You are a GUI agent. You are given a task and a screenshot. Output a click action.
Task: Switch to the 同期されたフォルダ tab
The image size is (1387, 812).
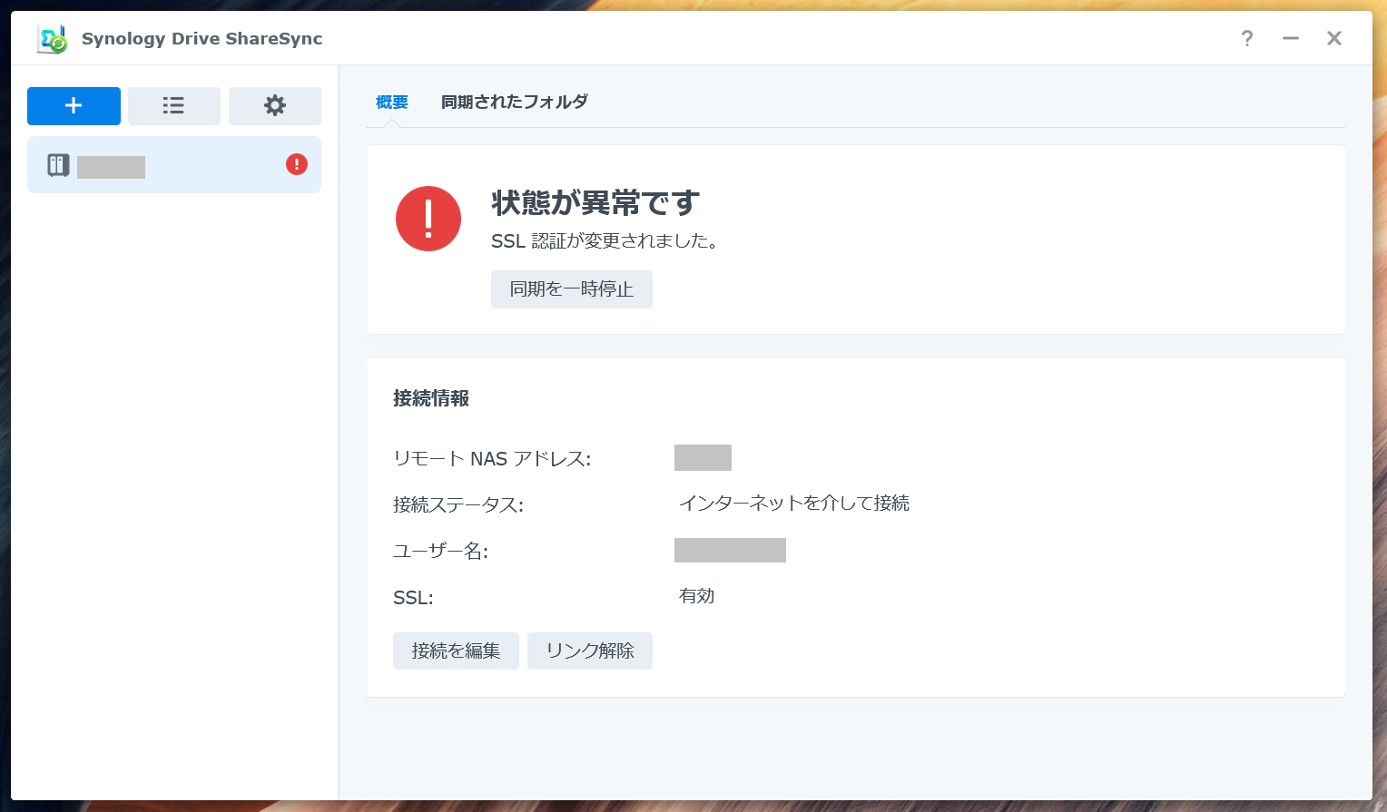(514, 101)
